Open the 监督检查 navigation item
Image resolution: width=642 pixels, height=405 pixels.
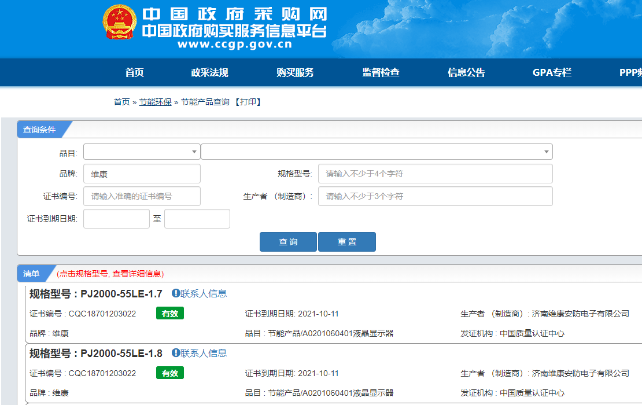point(381,72)
